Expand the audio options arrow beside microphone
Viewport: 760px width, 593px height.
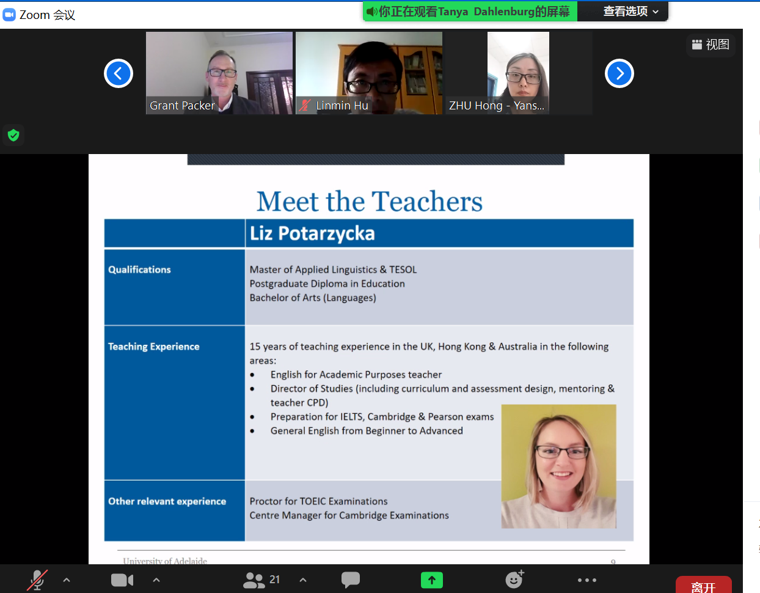67,580
